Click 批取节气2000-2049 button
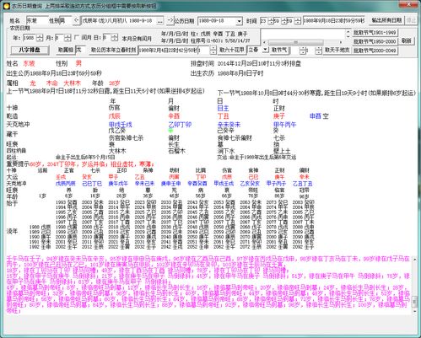 click(x=375, y=51)
